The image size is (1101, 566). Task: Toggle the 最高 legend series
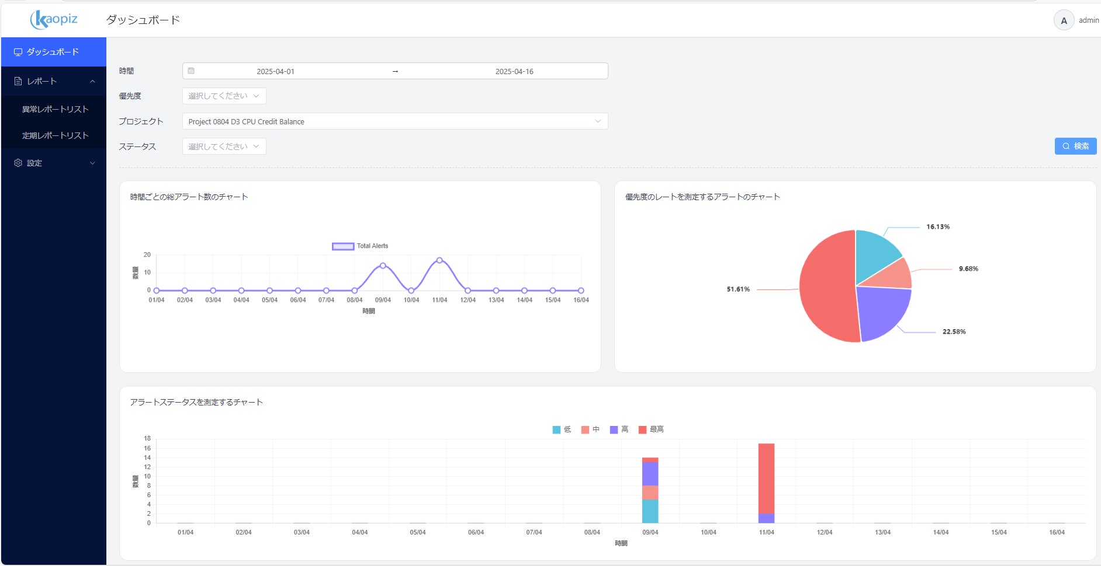pyautogui.click(x=651, y=429)
